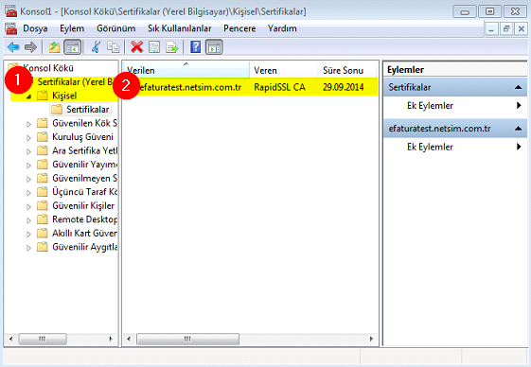This screenshot has width=531, height=367.
Task: Click right arrow of tree pane scrollbar
Action: click(111, 339)
